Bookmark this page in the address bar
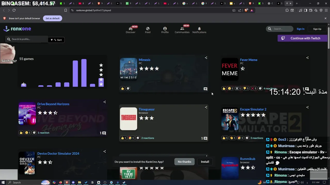The width and height of the screenshot is (330, 185). [65, 10]
